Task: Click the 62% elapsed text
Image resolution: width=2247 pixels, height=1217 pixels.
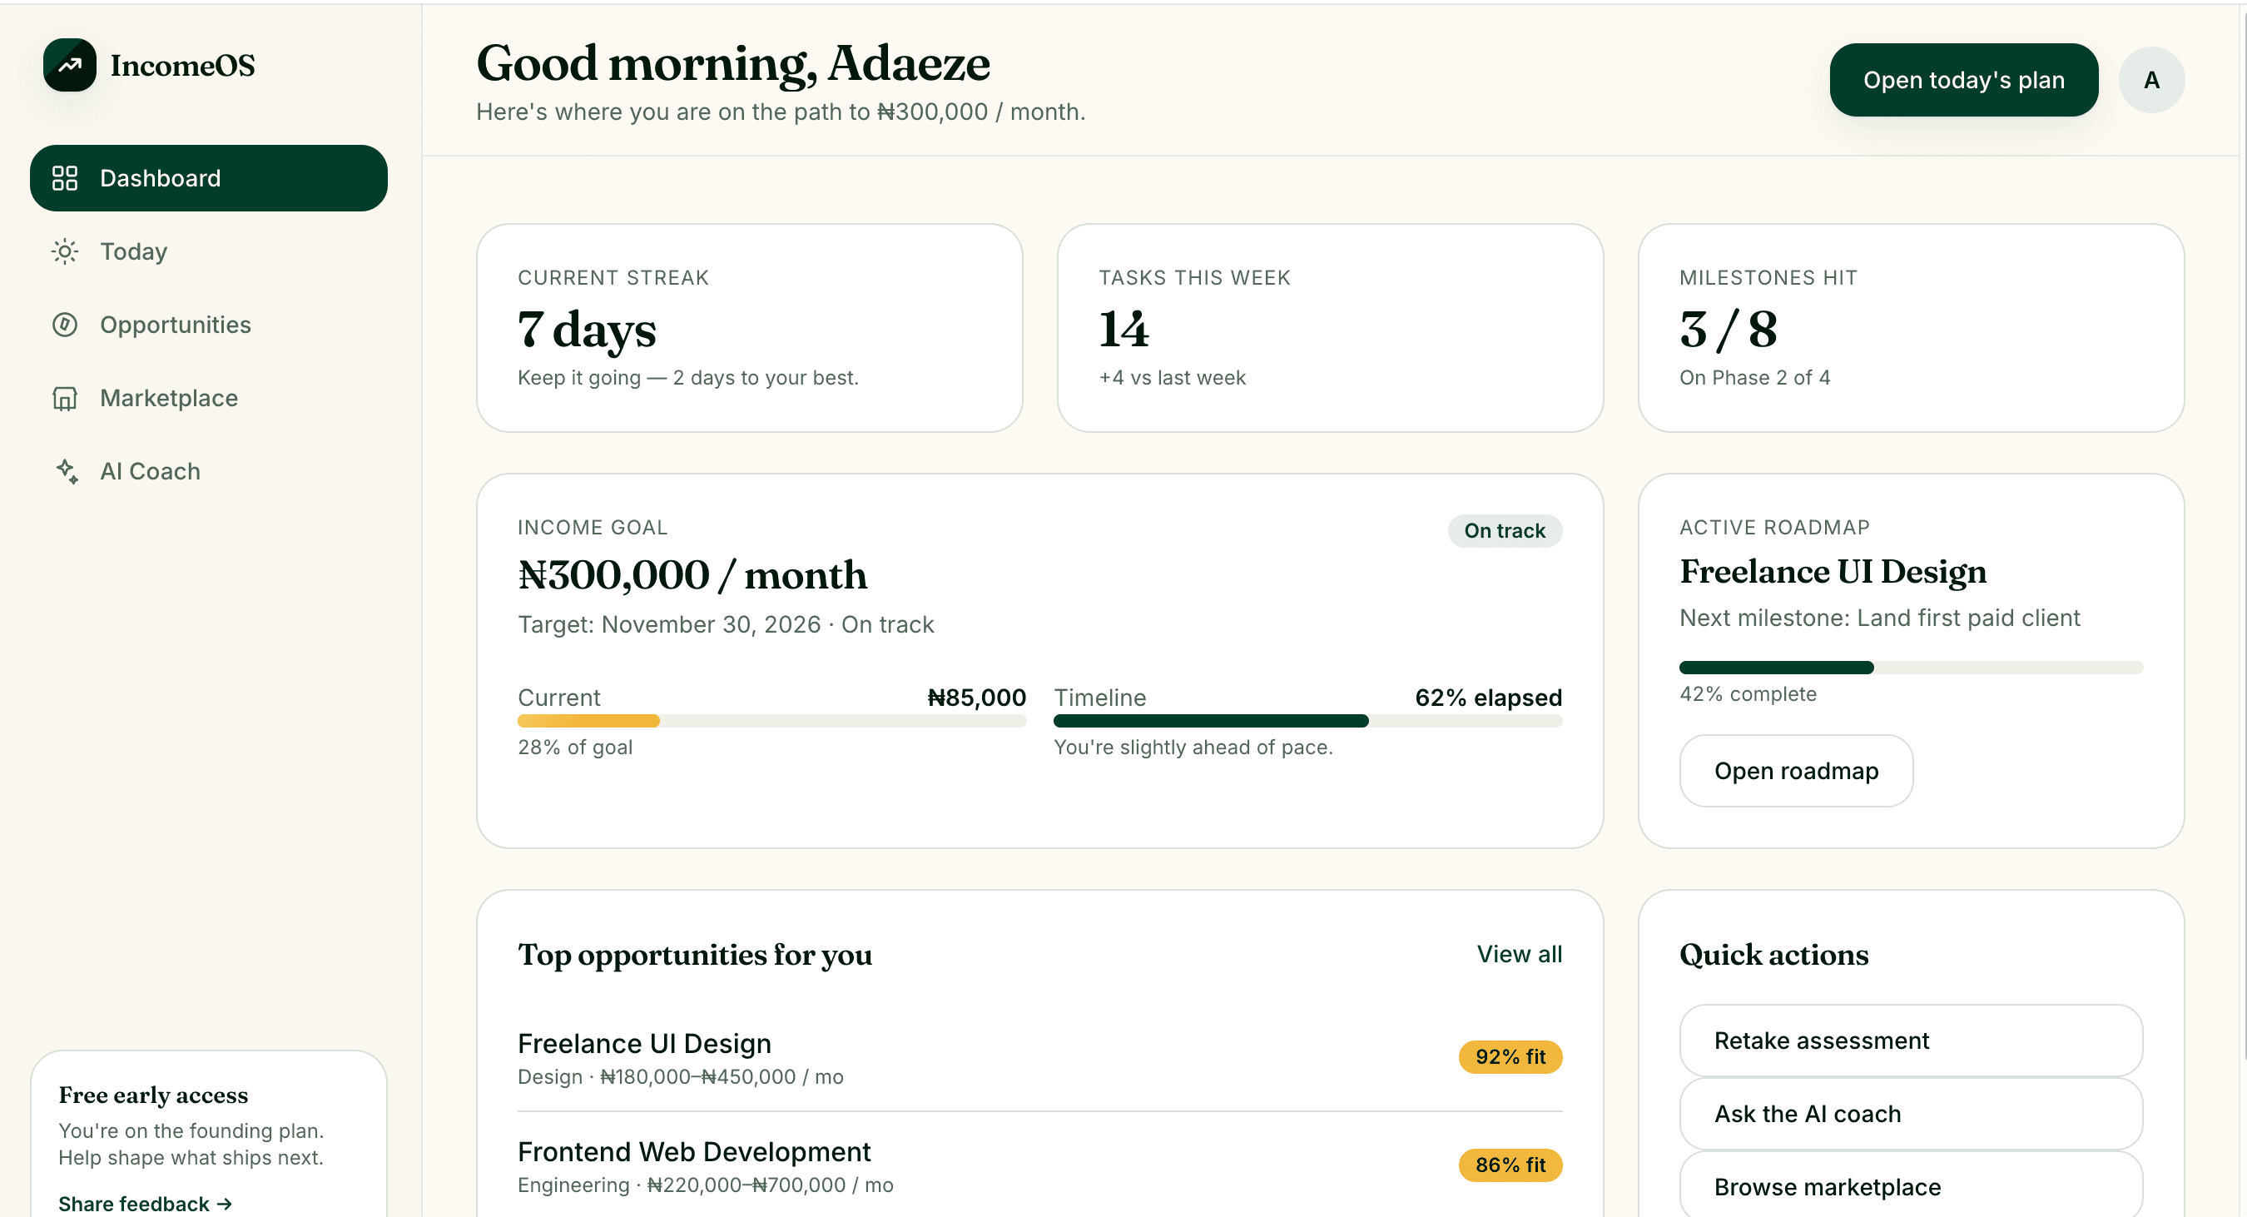Action: pos(1488,698)
